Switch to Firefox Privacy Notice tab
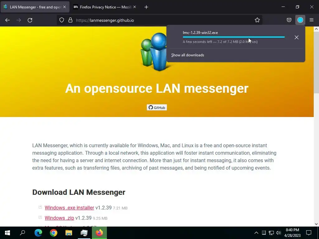The width and height of the screenshot is (319, 239). [x=105, y=7]
